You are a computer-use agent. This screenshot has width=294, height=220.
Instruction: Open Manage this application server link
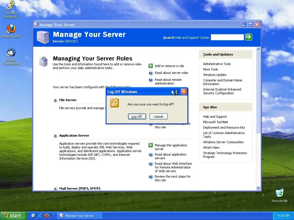pos(171,147)
